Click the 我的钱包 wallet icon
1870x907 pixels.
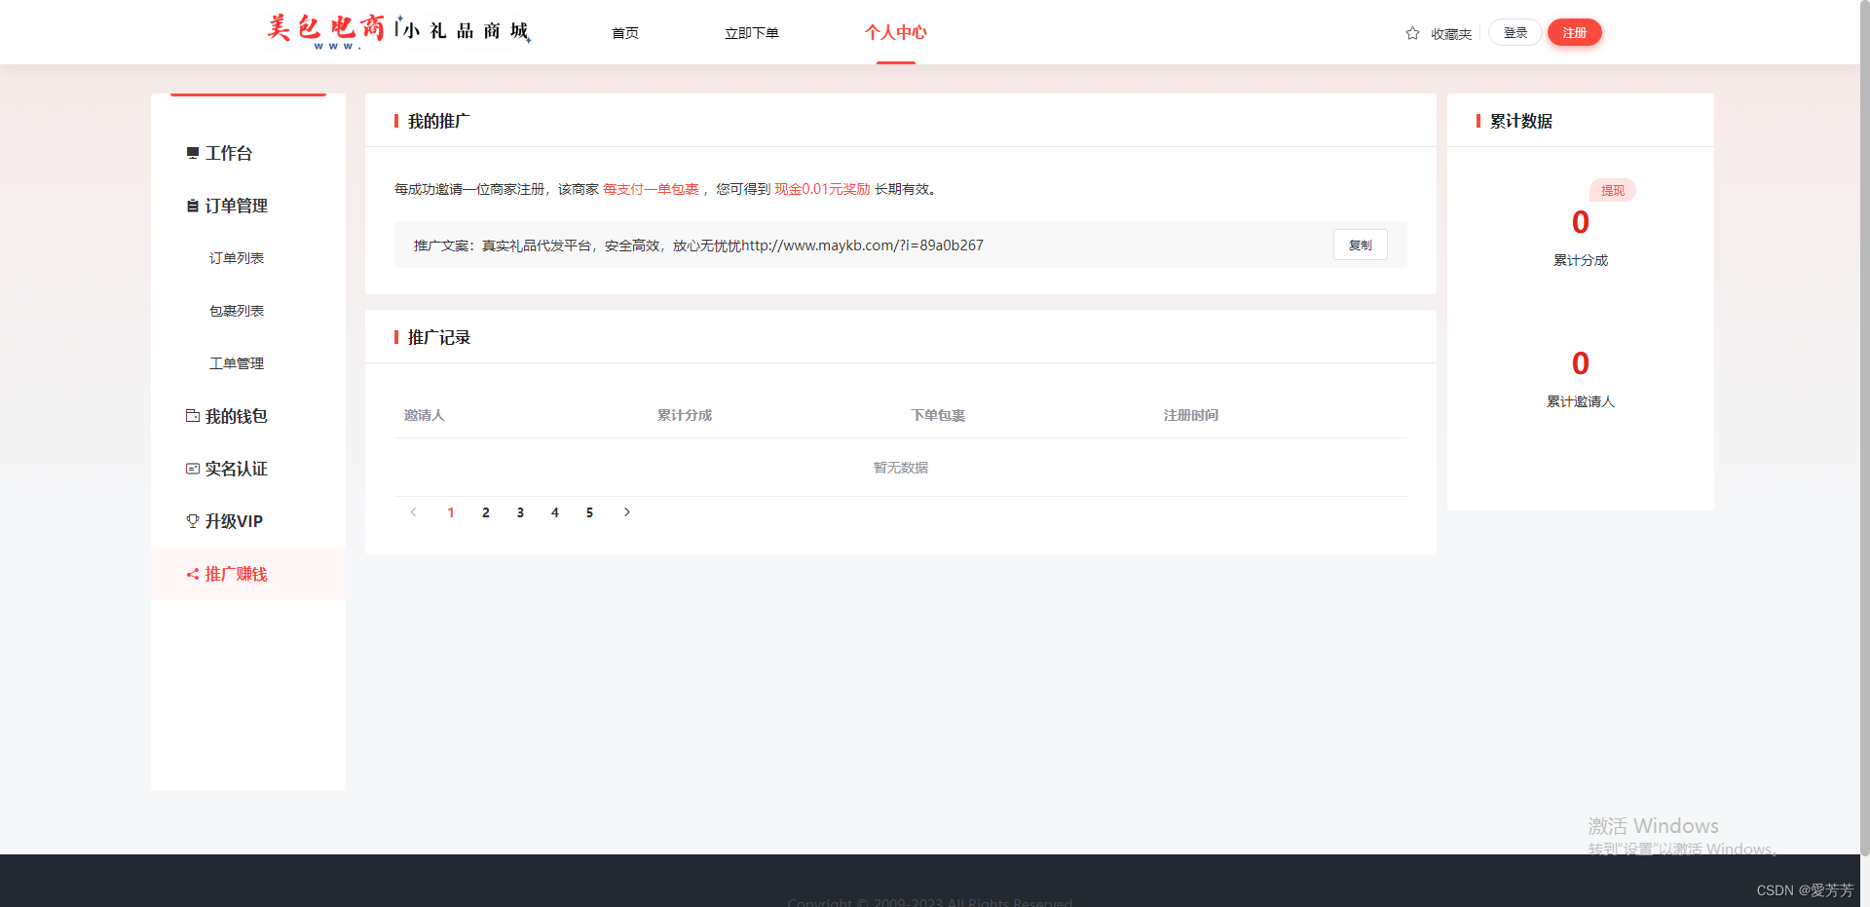coord(193,416)
